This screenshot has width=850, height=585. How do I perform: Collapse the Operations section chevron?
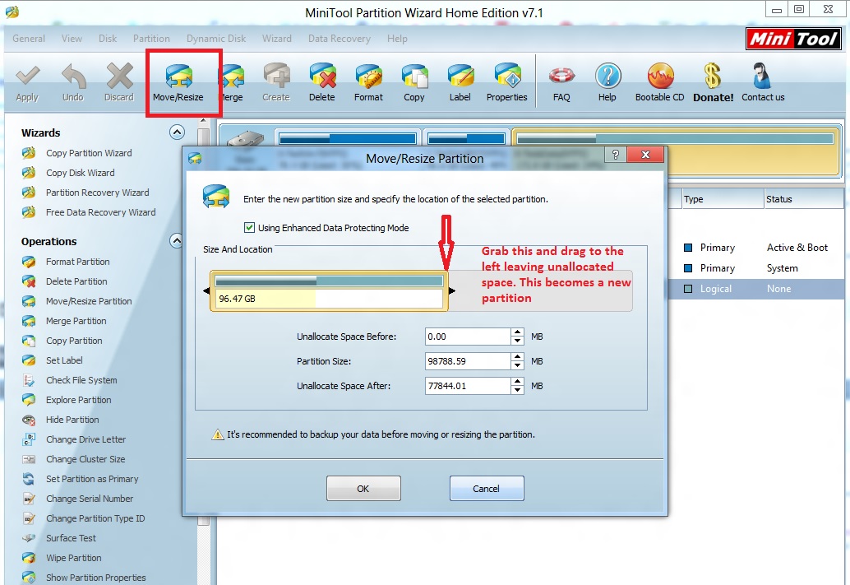tap(177, 241)
